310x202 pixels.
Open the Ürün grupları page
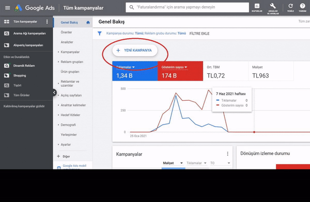70,71
